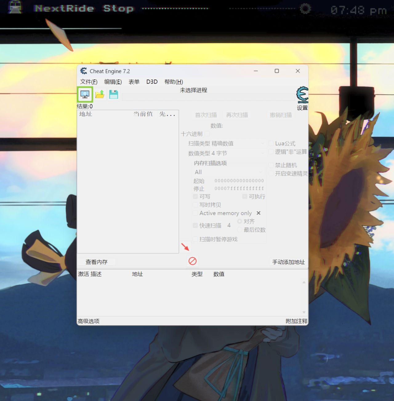This screenshot has height=401, width=394.
Task: Open the D3D menu
Action: pos(152,82)
